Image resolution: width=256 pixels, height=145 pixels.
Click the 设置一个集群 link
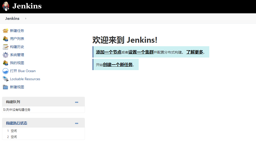tap(141, 52)
